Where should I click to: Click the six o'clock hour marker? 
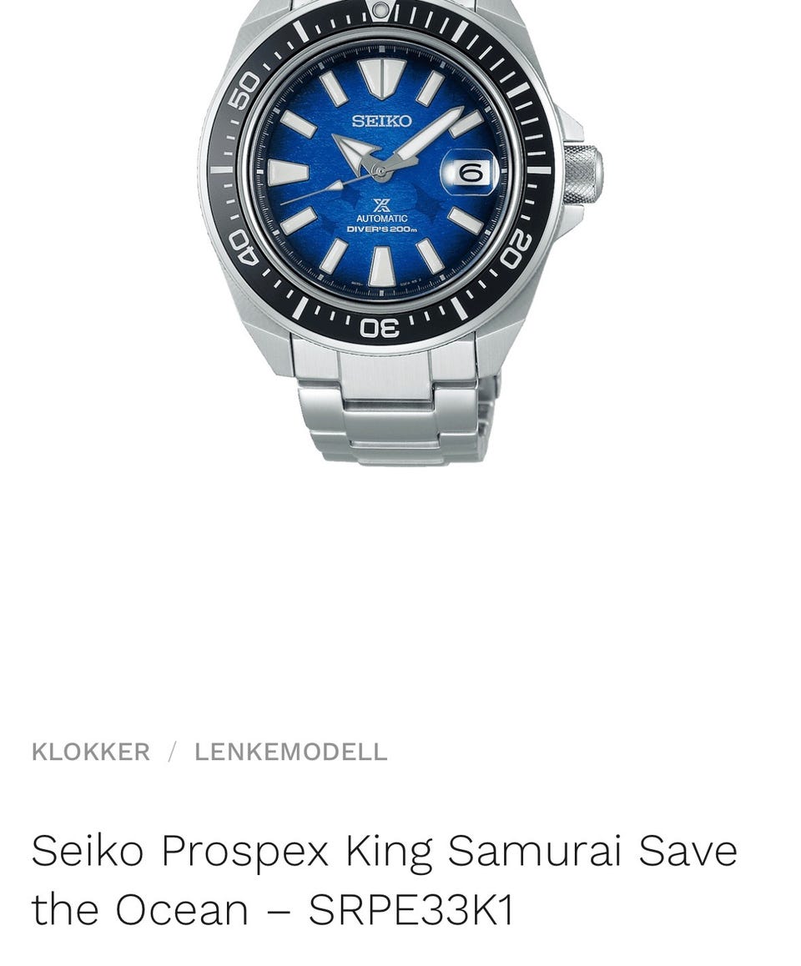pos(381,266)
